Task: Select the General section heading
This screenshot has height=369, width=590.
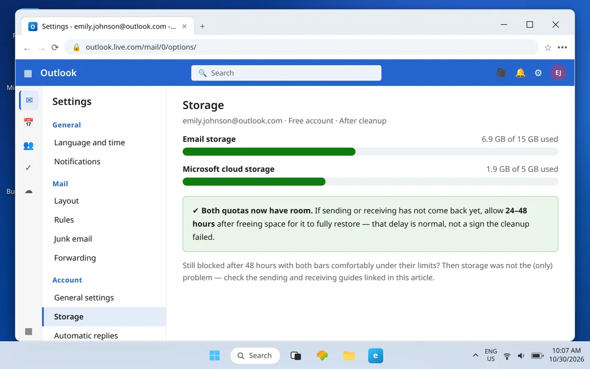Action: pos(67,125)
